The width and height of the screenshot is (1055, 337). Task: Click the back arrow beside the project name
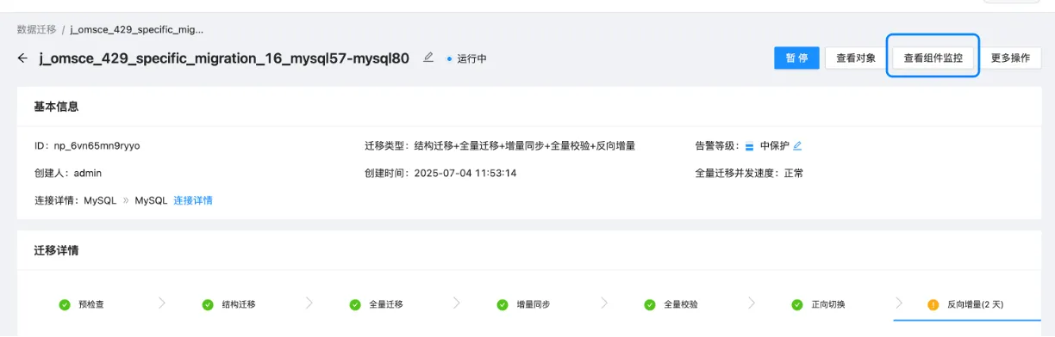[x=22, y=58]
